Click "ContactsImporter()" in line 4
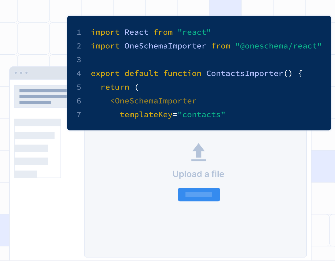The height and width of the screenshot is (261, 335). [x=249, y=74]
